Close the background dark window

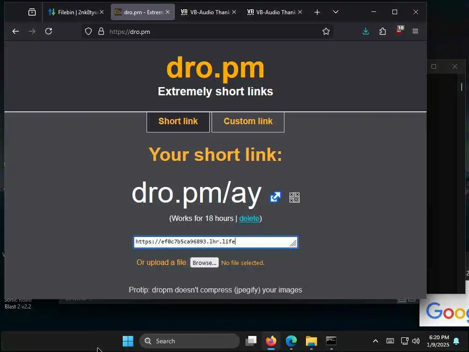[455, 66]
